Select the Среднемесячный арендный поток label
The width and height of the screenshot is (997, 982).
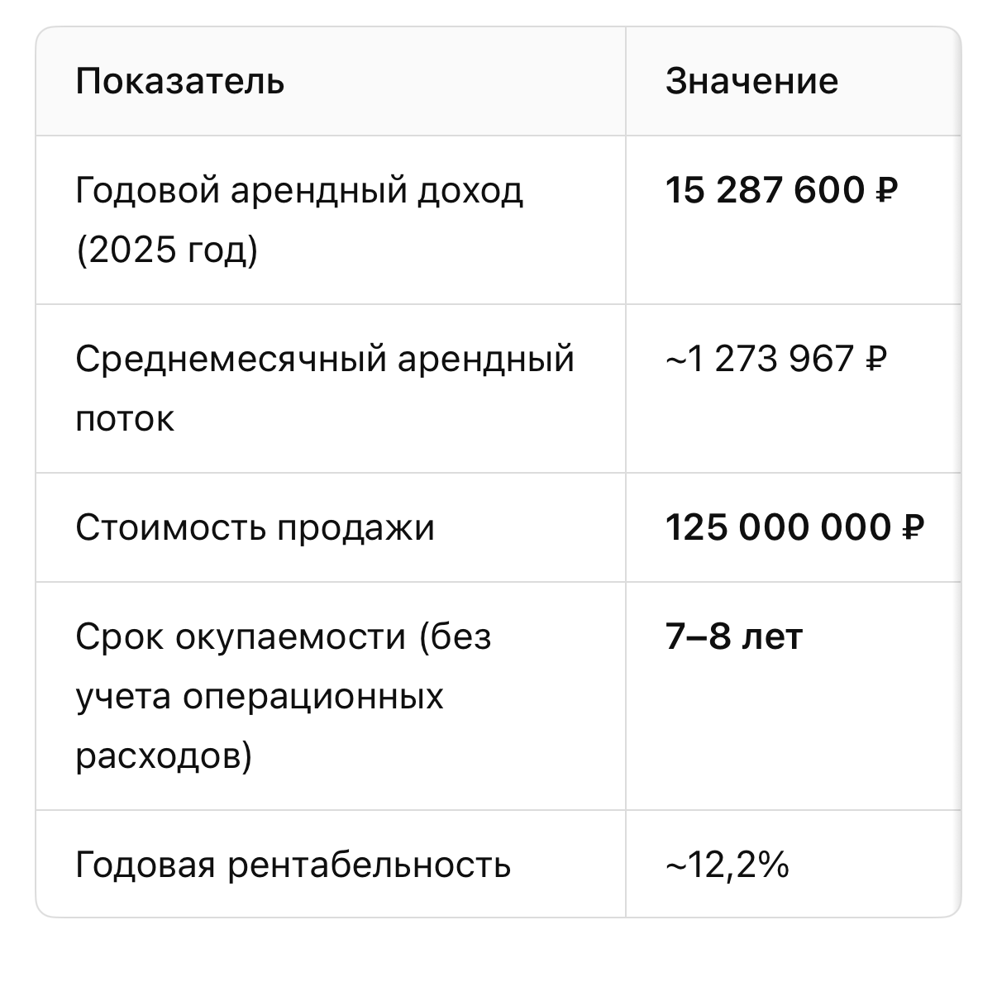(x=325, y=389)
